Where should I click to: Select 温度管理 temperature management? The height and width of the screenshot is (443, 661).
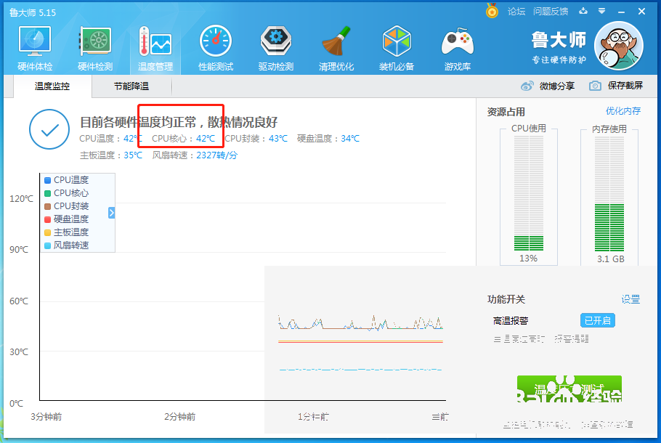[x=155, y=48]
